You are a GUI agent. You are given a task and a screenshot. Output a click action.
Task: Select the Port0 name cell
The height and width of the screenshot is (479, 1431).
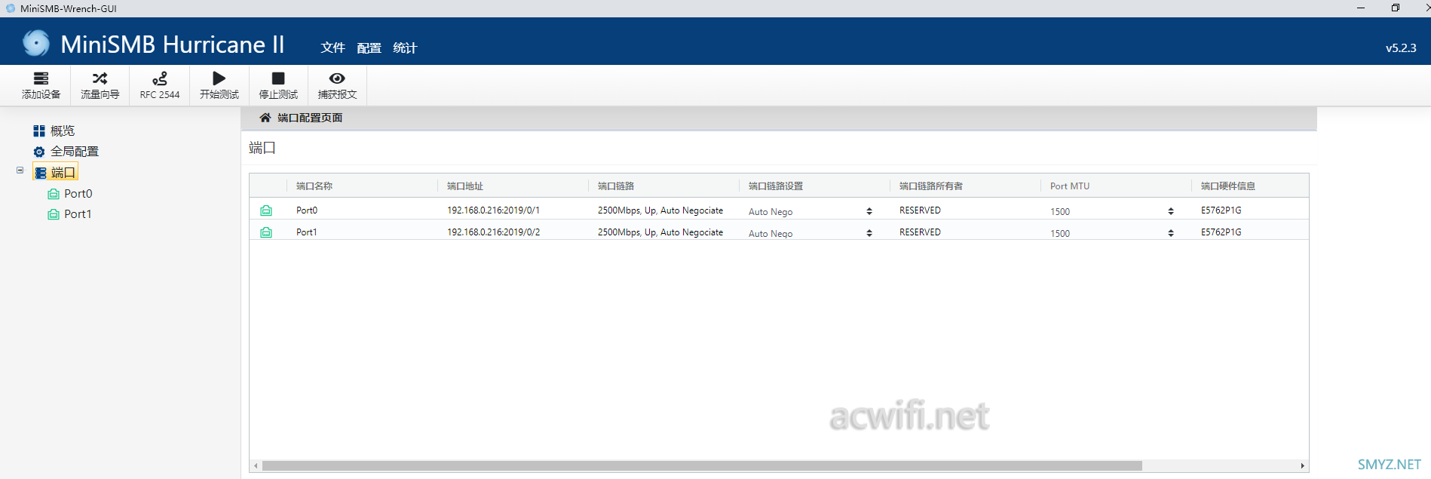[x=307, y=210]
